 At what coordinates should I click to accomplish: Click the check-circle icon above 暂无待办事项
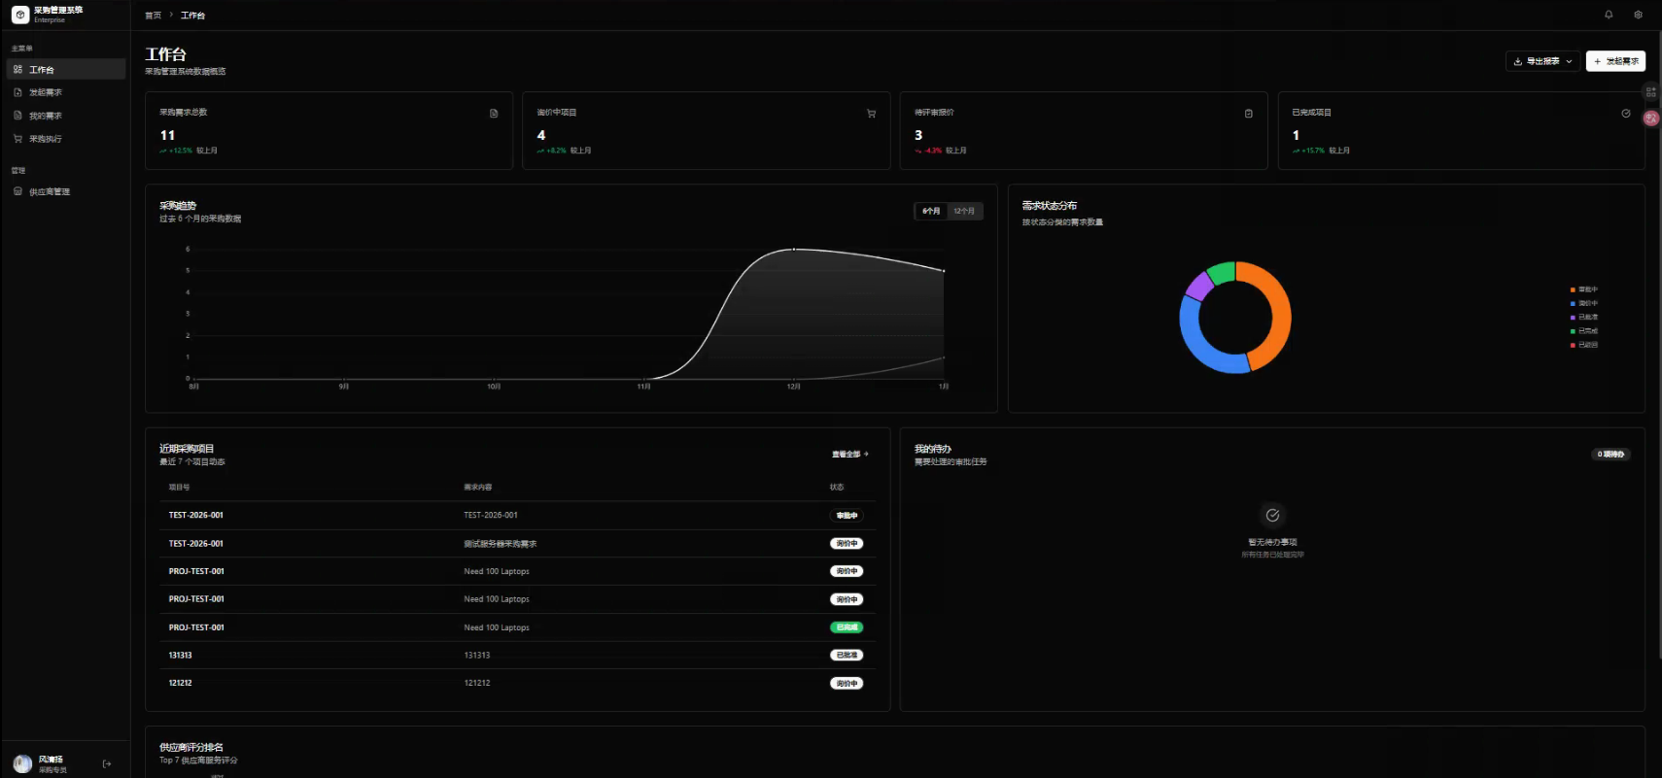[1272, 515]
